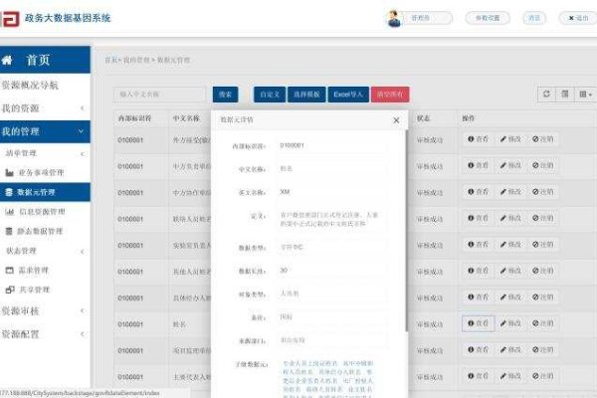This screenshot has height=398, width=597.
Task: View details for the 外方 row
Action: coord(478,139)
